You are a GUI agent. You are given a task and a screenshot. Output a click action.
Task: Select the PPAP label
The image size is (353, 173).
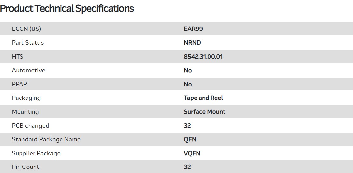pyautogui.click(x=20, y=84)
